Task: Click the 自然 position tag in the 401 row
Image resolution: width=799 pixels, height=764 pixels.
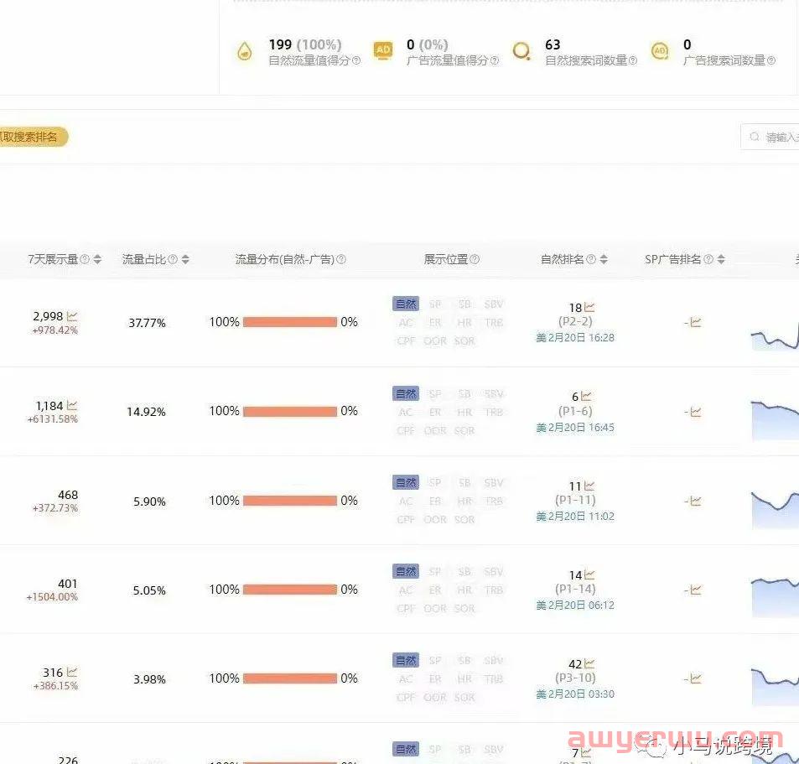Action: pyautogui.click(x=406, y=571)
